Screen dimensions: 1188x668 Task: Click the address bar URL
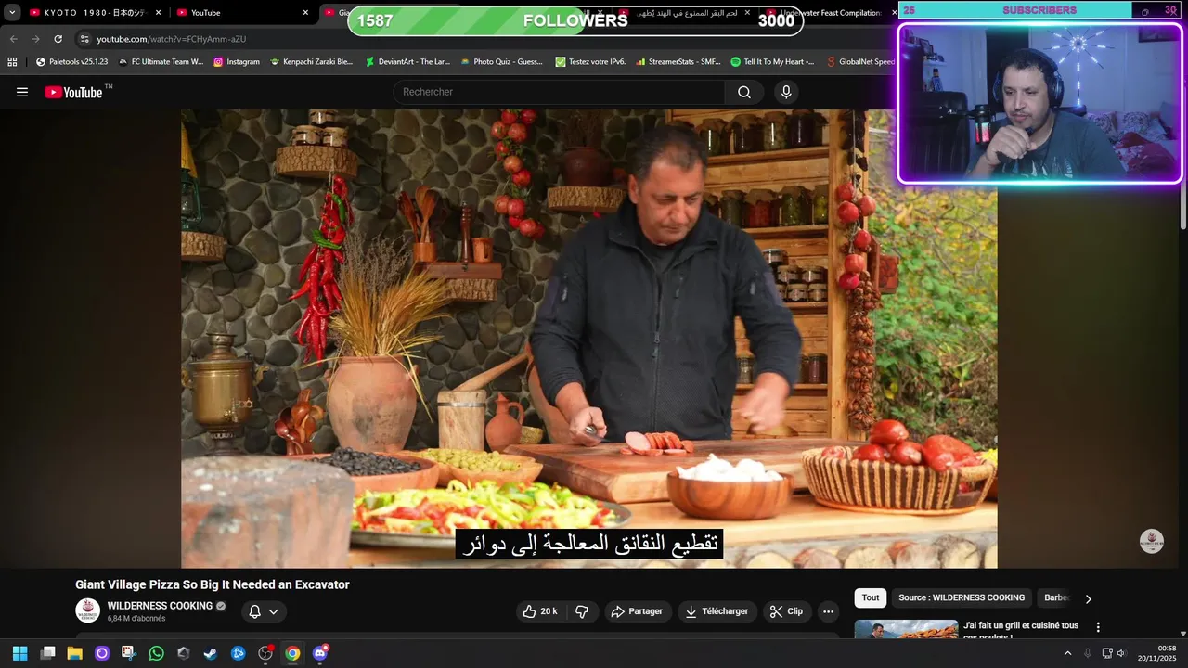(172, 39)
